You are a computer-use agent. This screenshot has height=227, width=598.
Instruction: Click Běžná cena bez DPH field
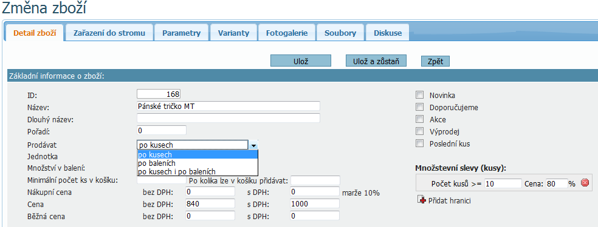click(x=210, y=216)
